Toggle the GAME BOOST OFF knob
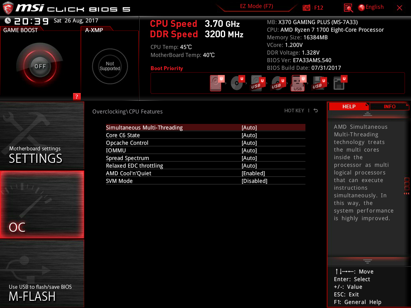Viewport: 411px width, 308px height. tap(40, 66)
